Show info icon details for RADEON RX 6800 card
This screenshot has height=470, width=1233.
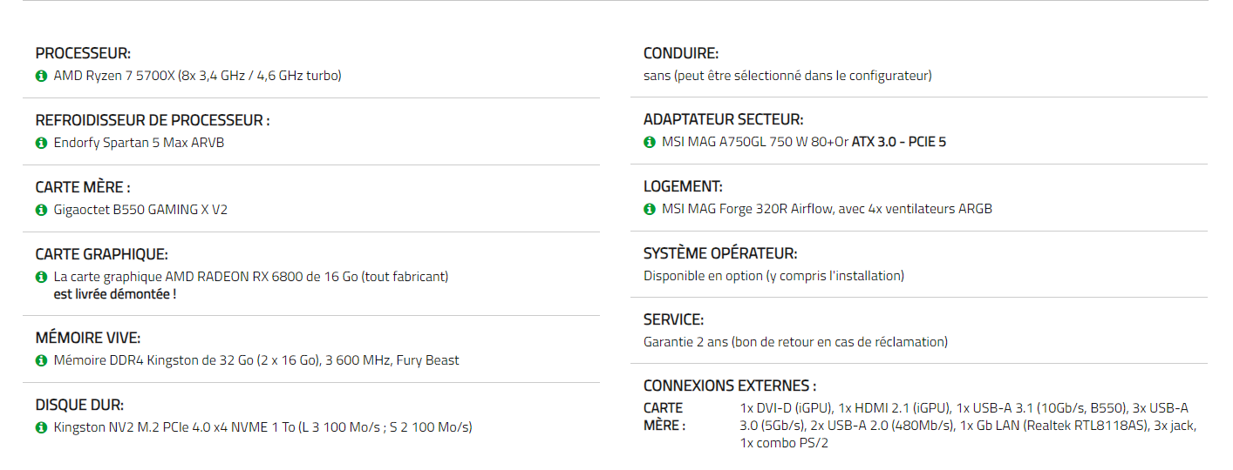tap(41, 277)
